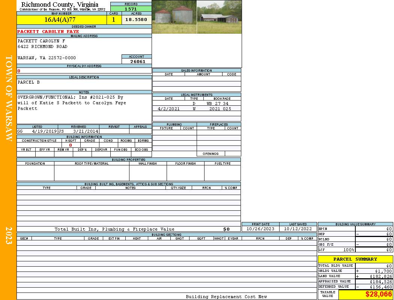The height and width of the screenshot is (300, 394).
Task: Select the taxable value $28,066
Action: click(378, 294)
